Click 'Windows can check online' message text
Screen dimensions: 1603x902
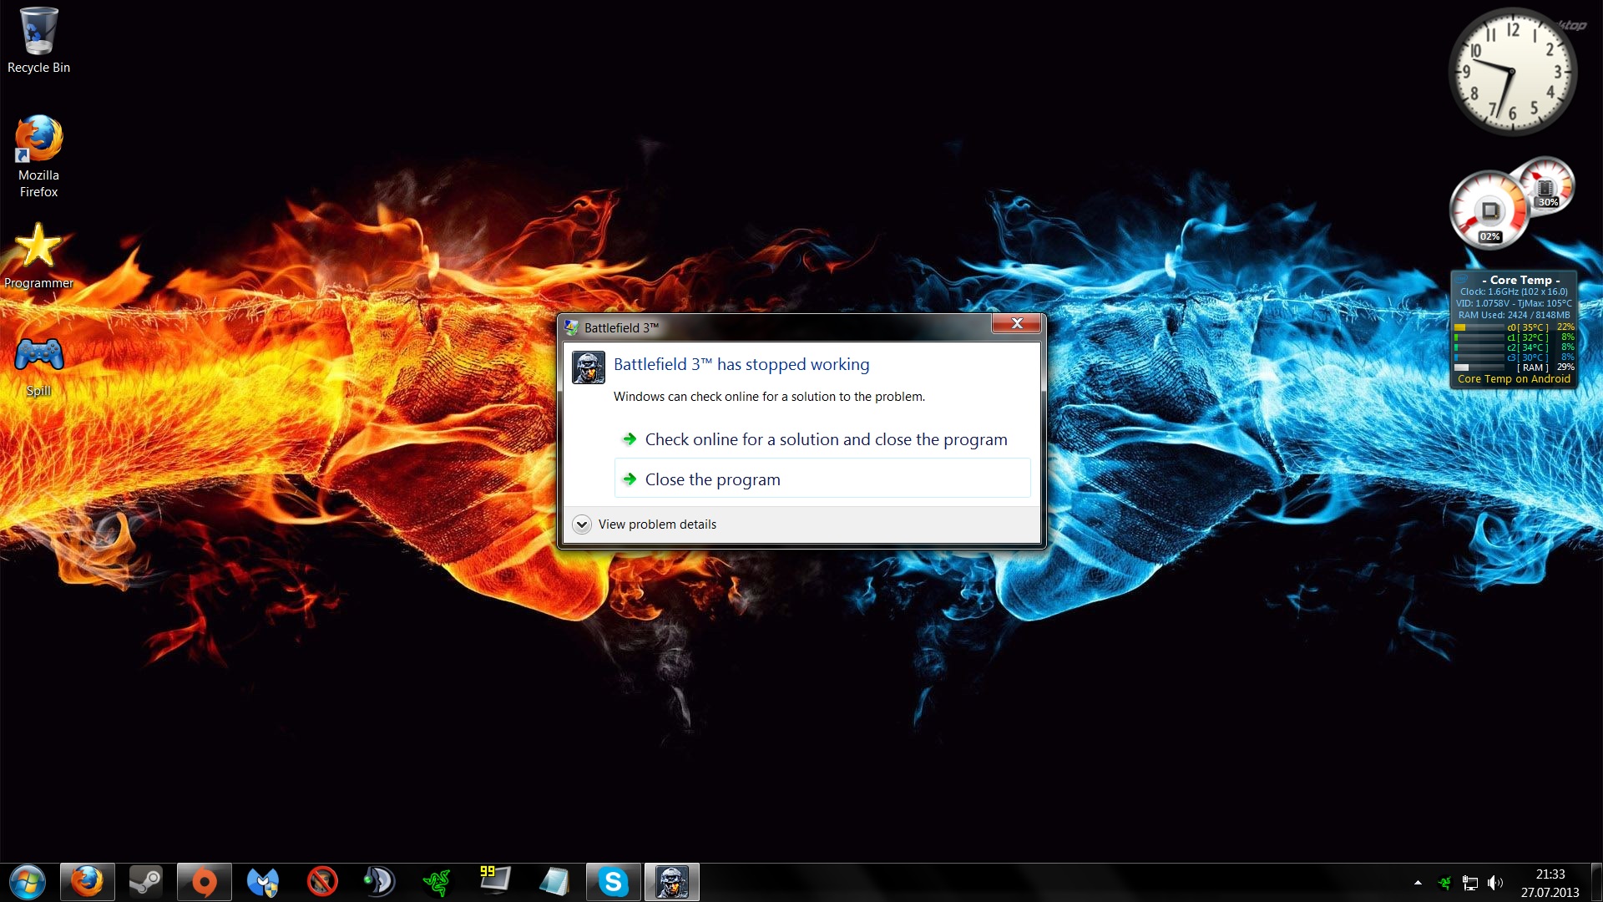[769, 397]
